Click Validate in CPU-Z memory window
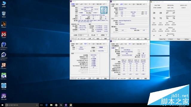This screenshot has height=107, width=191. 98,78
